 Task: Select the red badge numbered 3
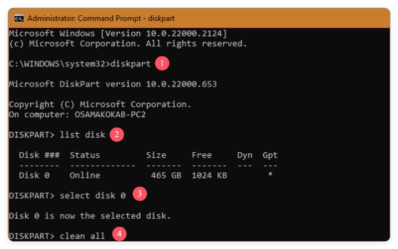(x=139, y=195)
